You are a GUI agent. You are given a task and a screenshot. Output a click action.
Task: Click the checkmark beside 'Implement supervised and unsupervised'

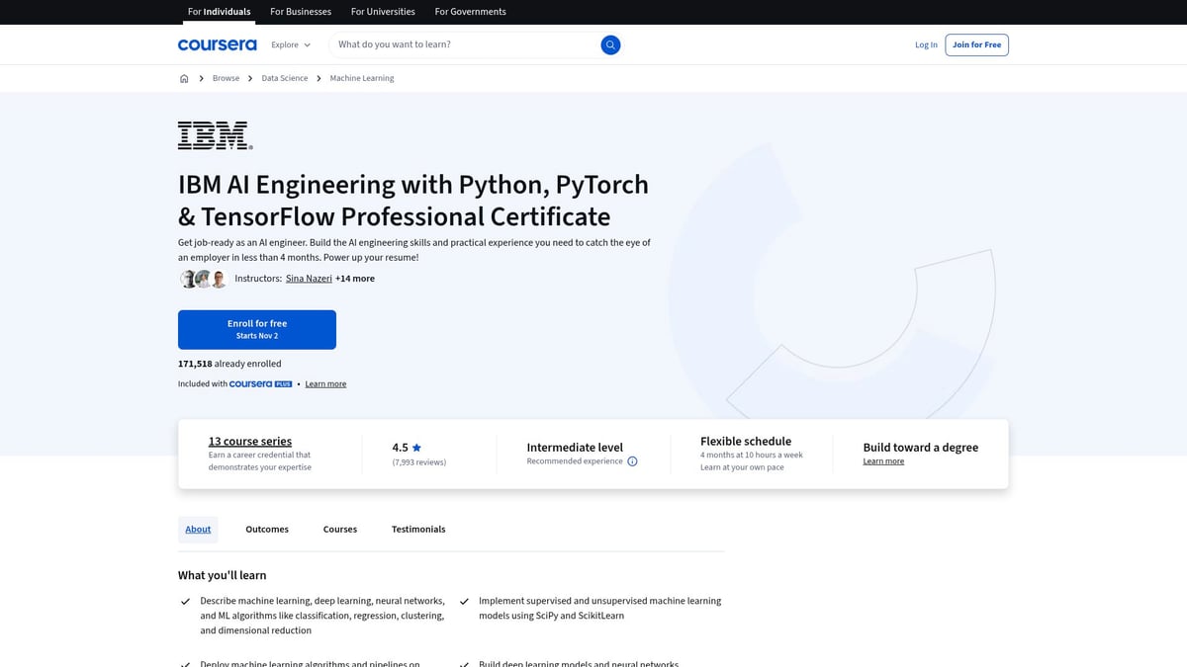click(x=464, y=601)
